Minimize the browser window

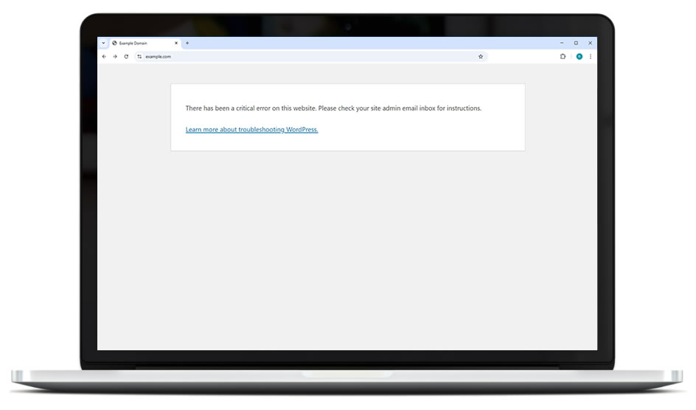(562, 43)
